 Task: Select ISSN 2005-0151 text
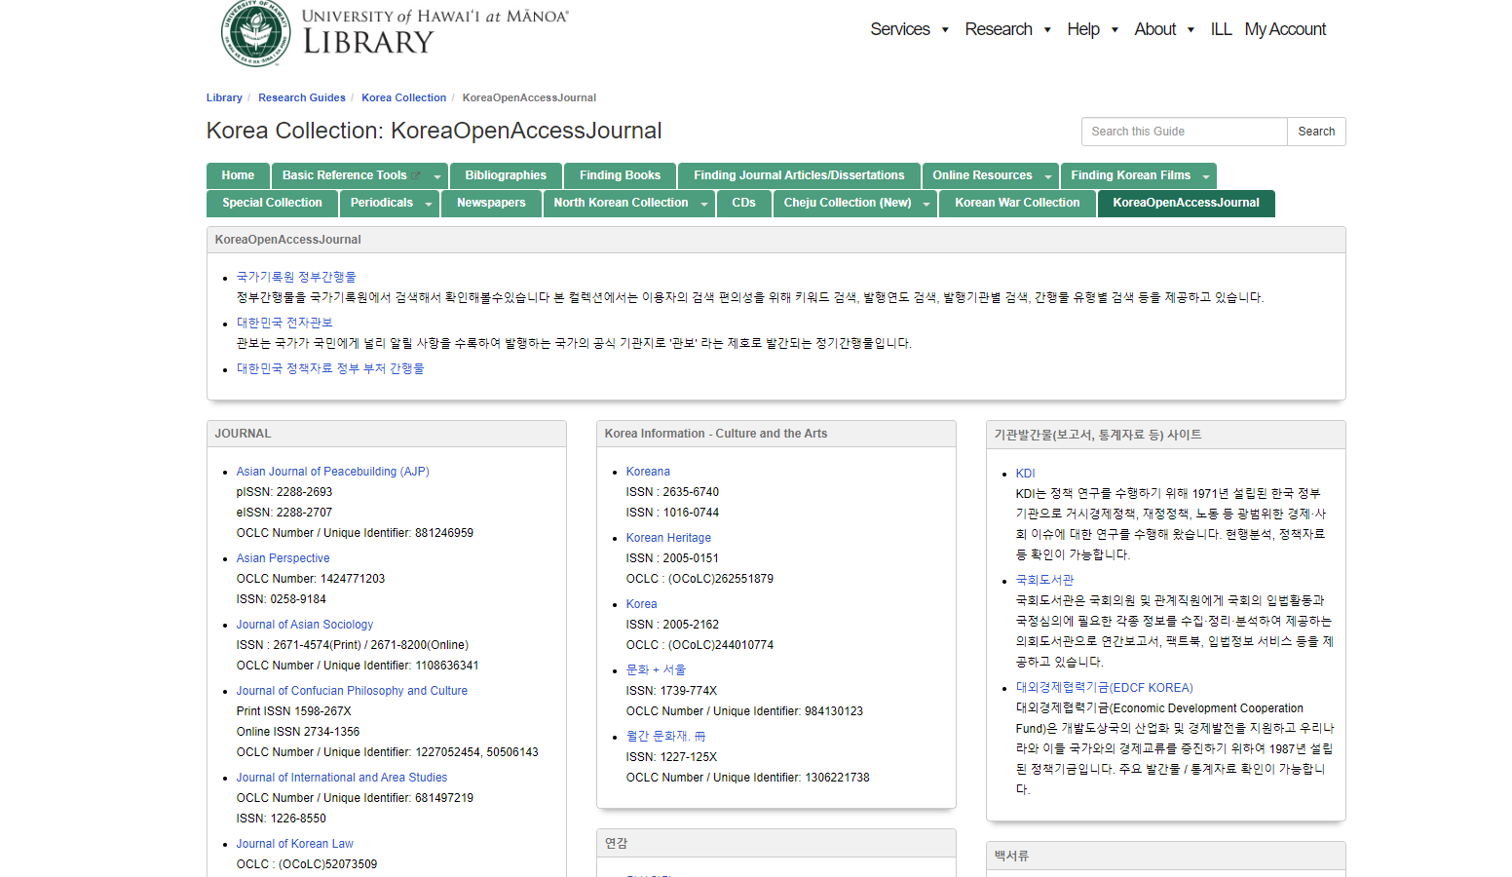691,558
